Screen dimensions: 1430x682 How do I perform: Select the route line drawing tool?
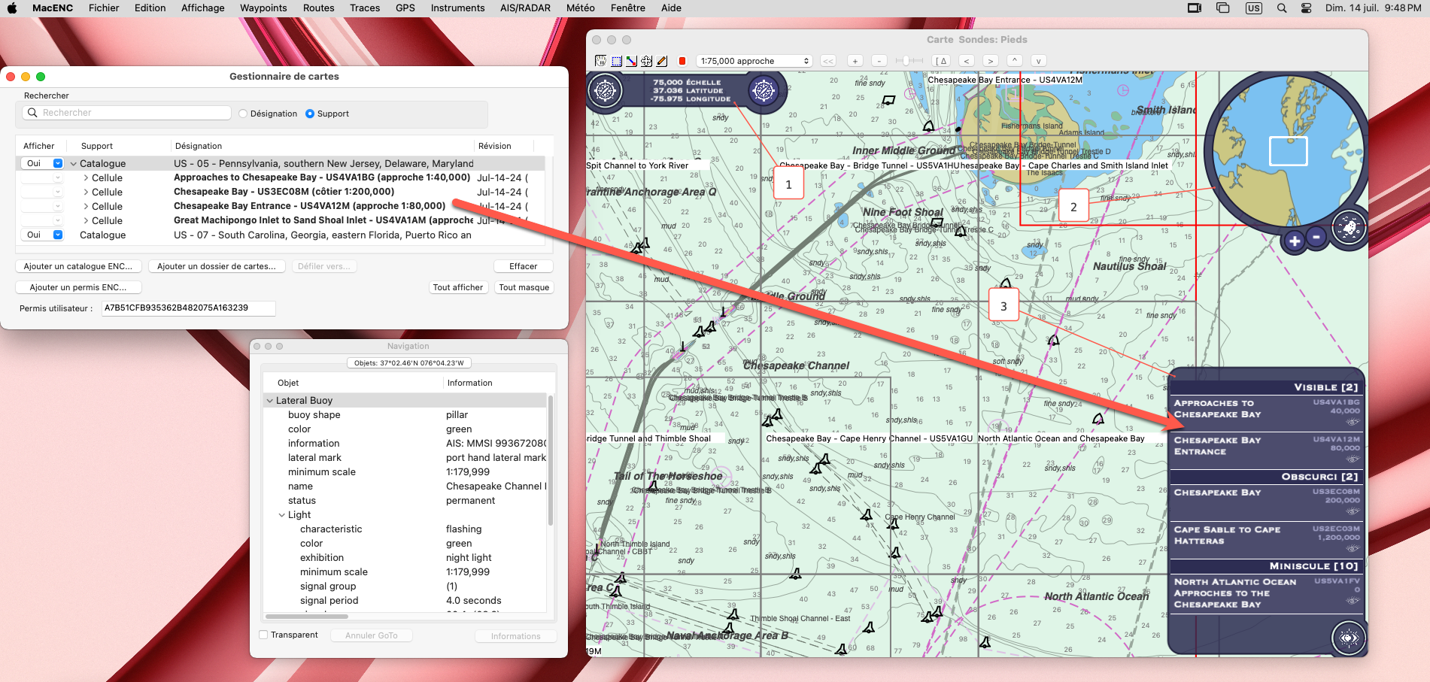(x=632, y=61)
